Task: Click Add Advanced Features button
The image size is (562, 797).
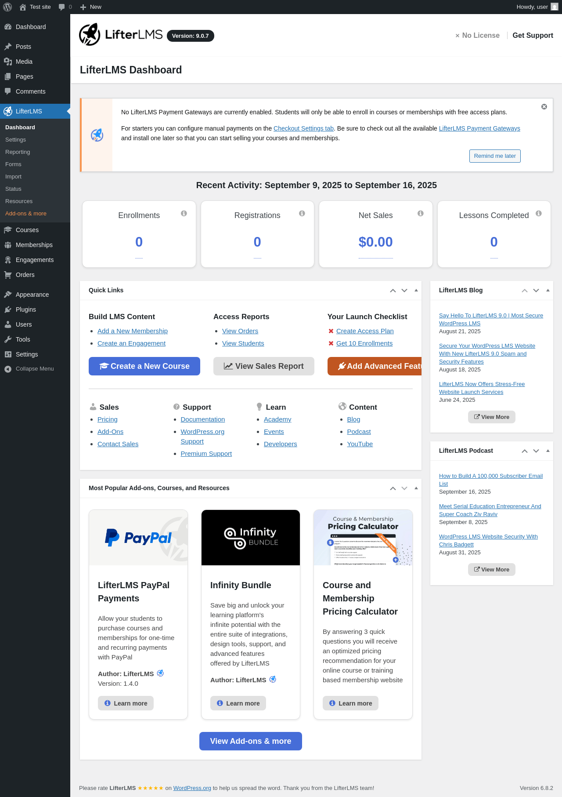Action: 375,366
